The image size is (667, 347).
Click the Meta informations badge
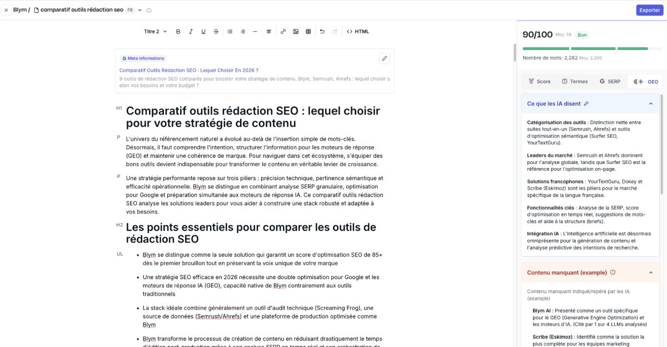pos(143,58)
